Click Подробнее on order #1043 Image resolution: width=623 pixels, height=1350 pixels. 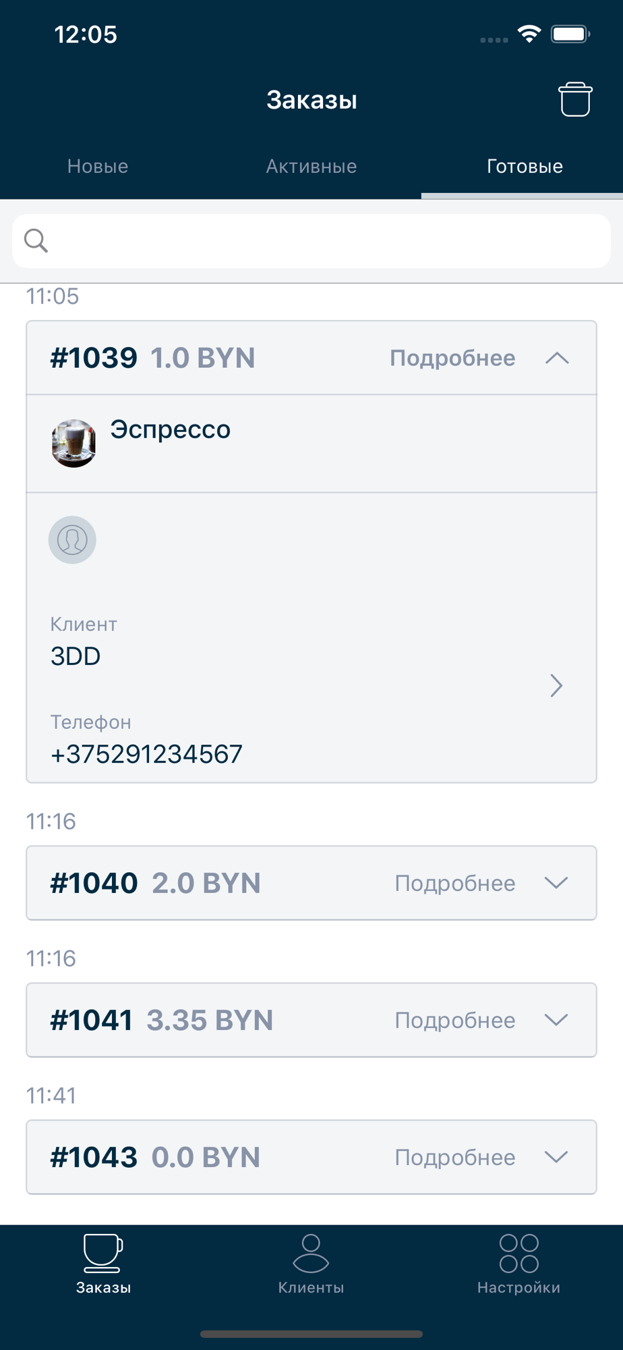(x=455, y=1157)
